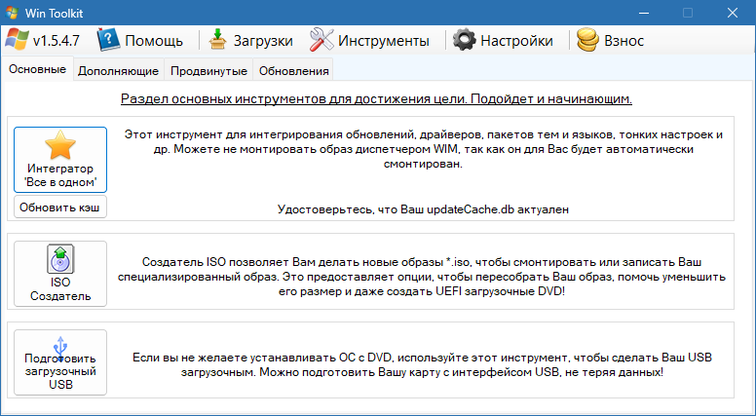Click the Обновить кэш button

[x=60, y=207]
